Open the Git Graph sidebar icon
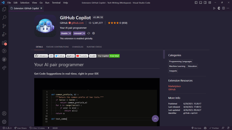 pos(4,51)
